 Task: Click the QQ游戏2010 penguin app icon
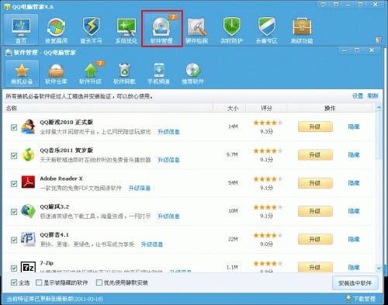pyautogui.click(x=28, y=127)
